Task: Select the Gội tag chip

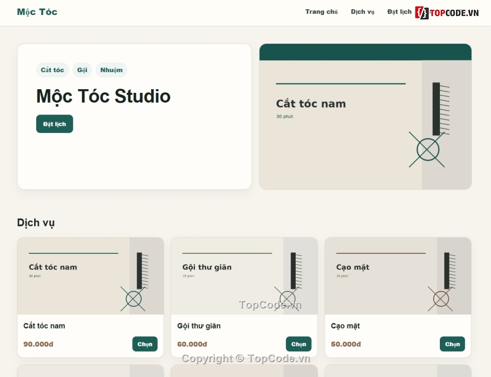Action: [82, 70]
